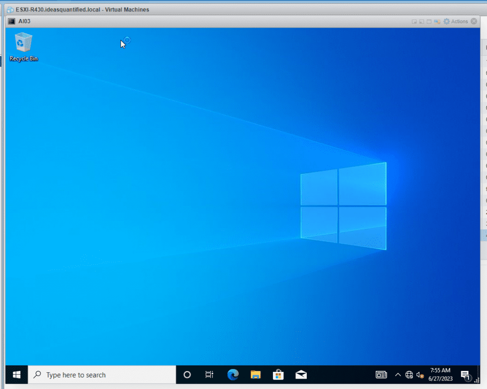Screen dimensions: 487x389
Task: Open the network status tray icon
Action: click(x=409, y=375)
